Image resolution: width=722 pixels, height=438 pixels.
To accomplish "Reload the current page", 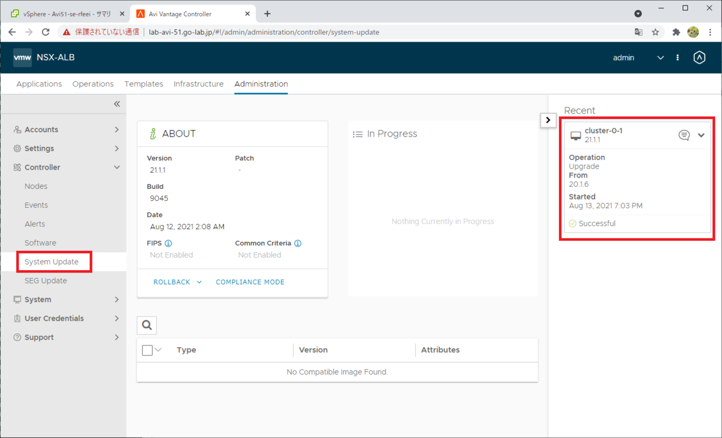I will point(46,32).
